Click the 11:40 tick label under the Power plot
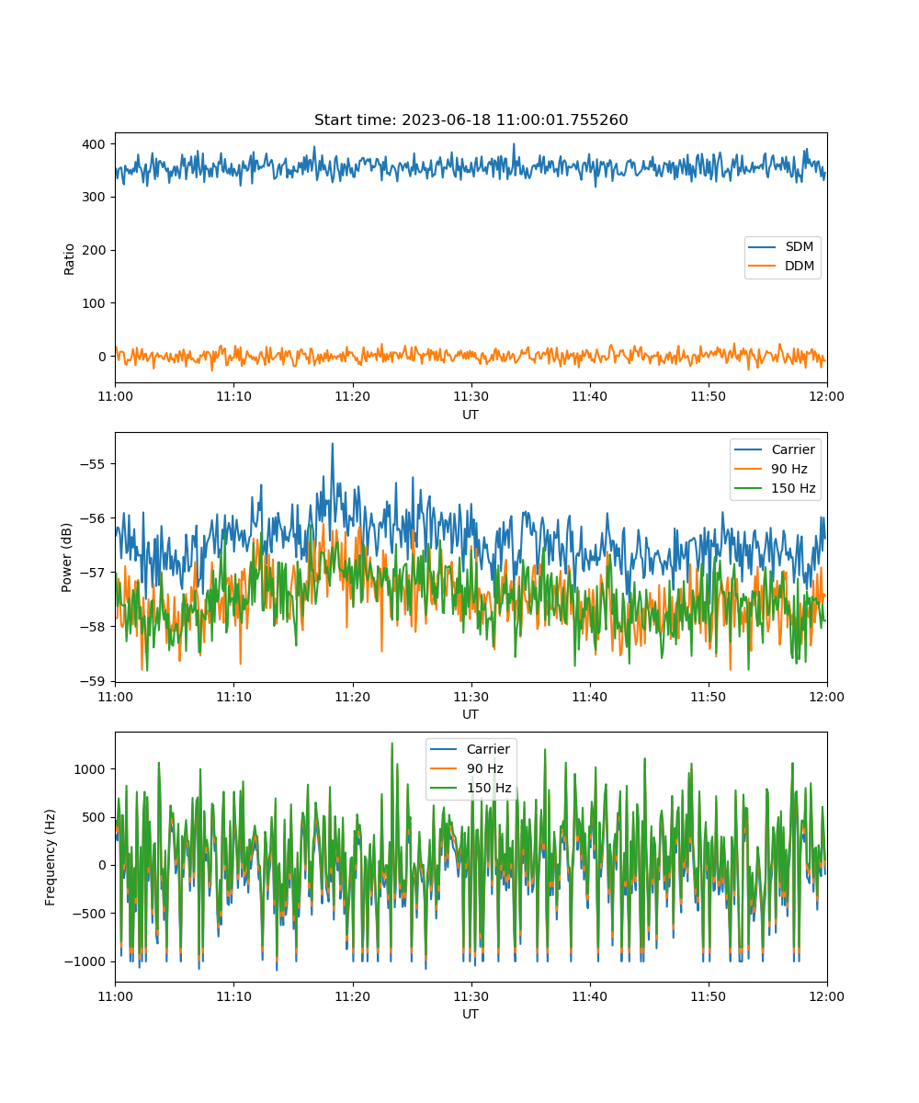919x1103 pixels. pyautogui.click(x=589, y=696)
